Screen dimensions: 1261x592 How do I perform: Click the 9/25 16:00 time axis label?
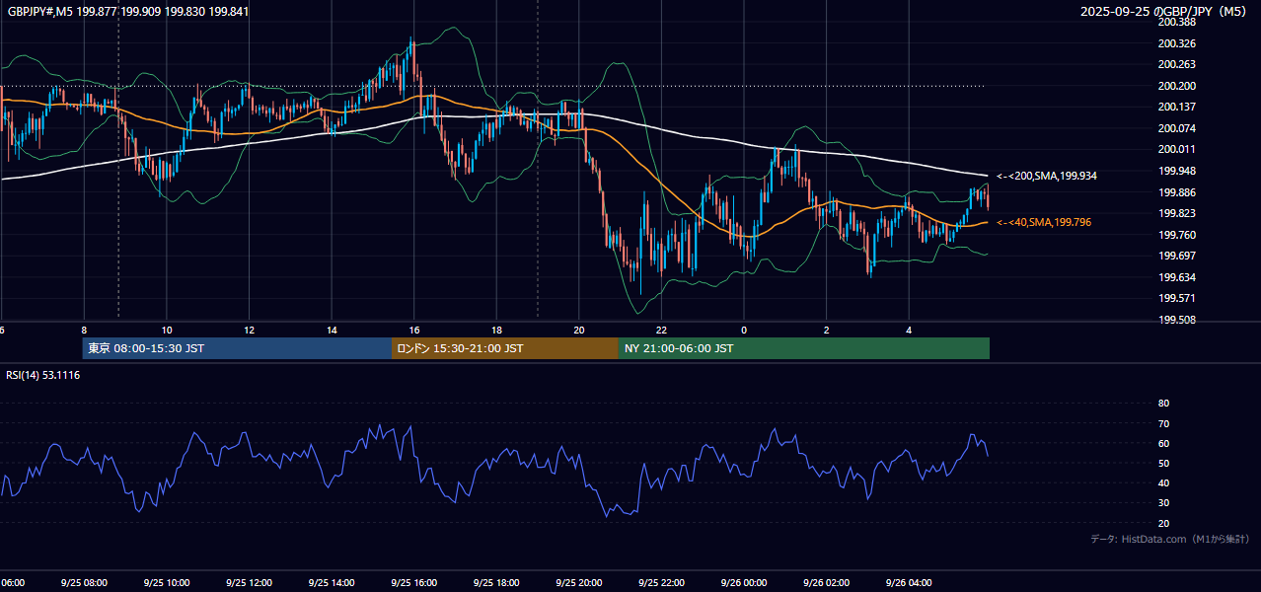[x=413, y=583]
